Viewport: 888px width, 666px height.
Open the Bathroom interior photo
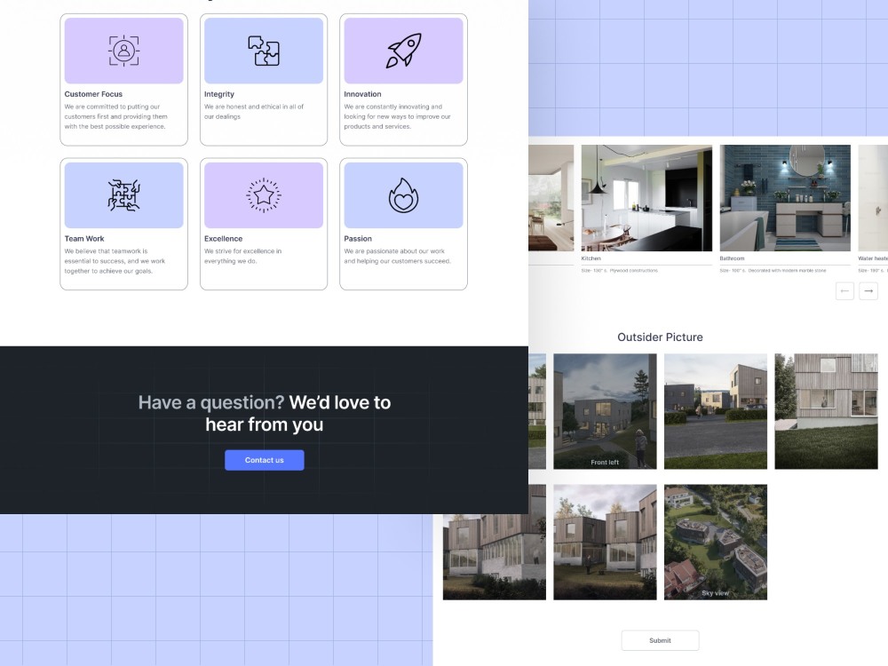[785, 198]
